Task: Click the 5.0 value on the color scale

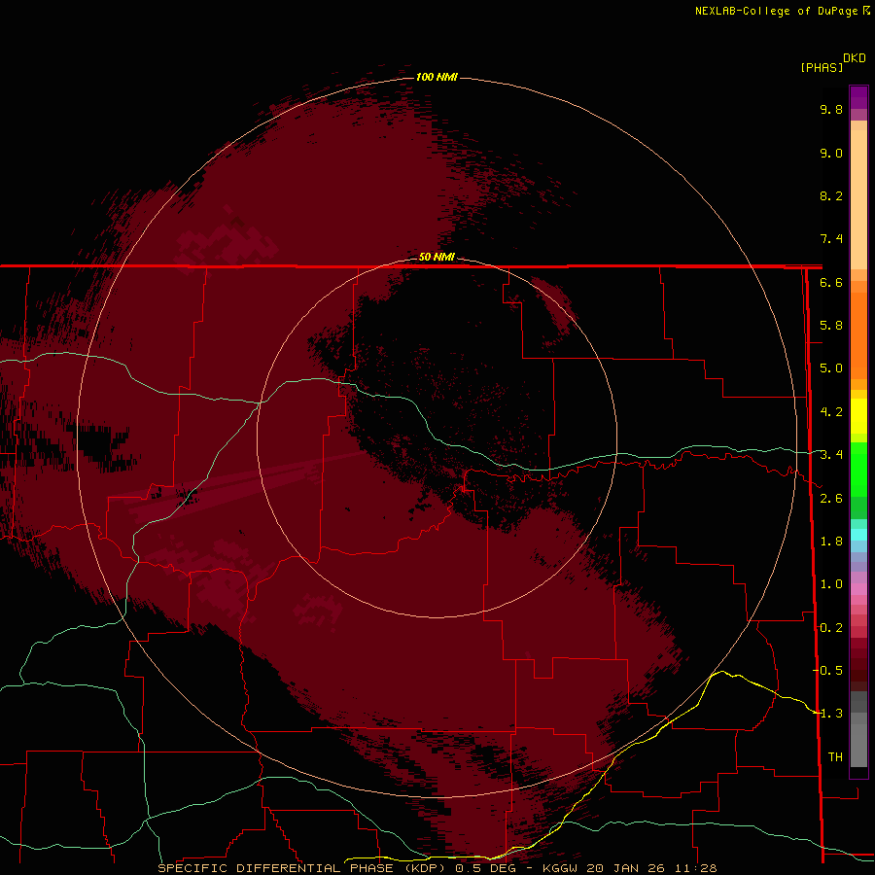Action: (x=831, y=368)
